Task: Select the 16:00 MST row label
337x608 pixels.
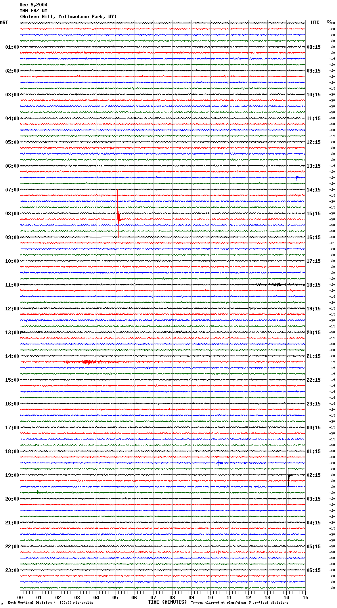Action: [x=12, y=404]
